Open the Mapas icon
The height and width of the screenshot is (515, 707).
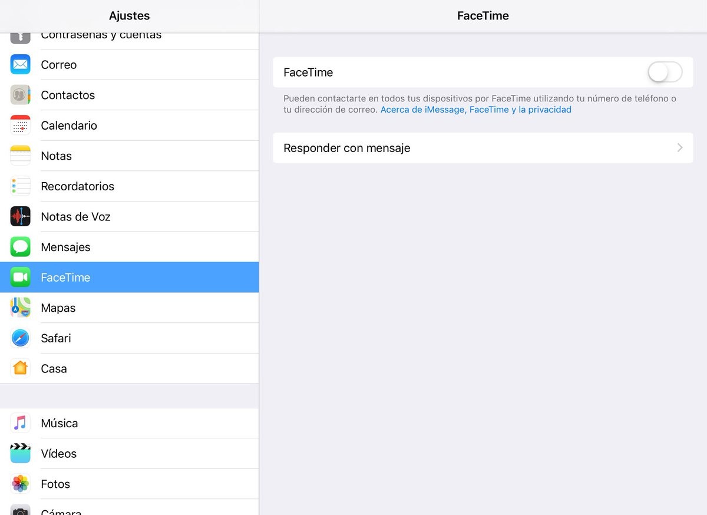coord(20,308)
